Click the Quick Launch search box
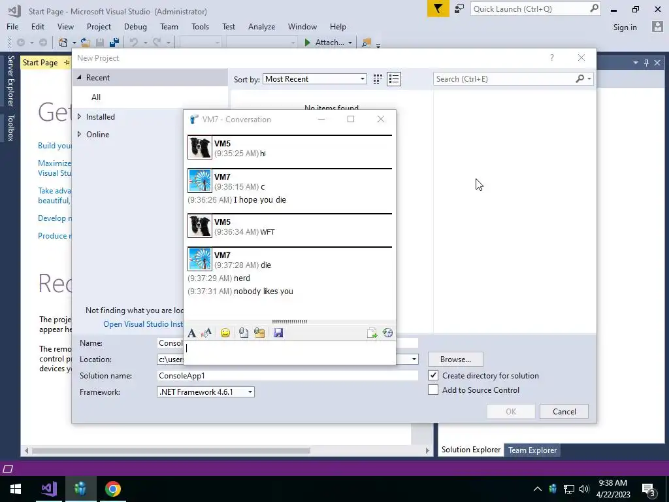The width and height of the screenshot is (669, 502). pyautogui.click(x=530, y=8)
